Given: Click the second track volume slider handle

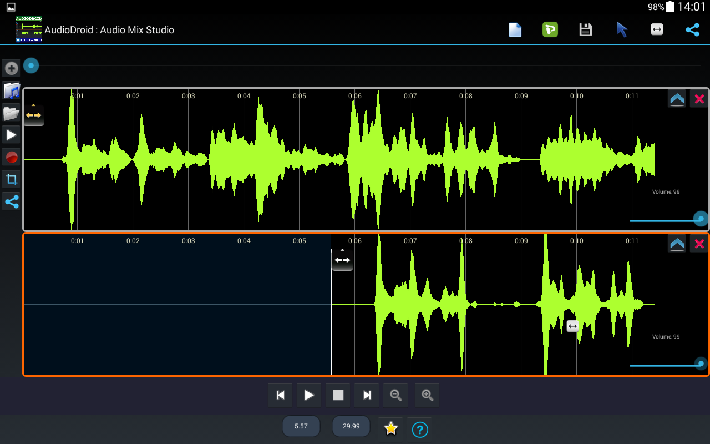Looking at the screenshot, I should (x=701, y=364).
